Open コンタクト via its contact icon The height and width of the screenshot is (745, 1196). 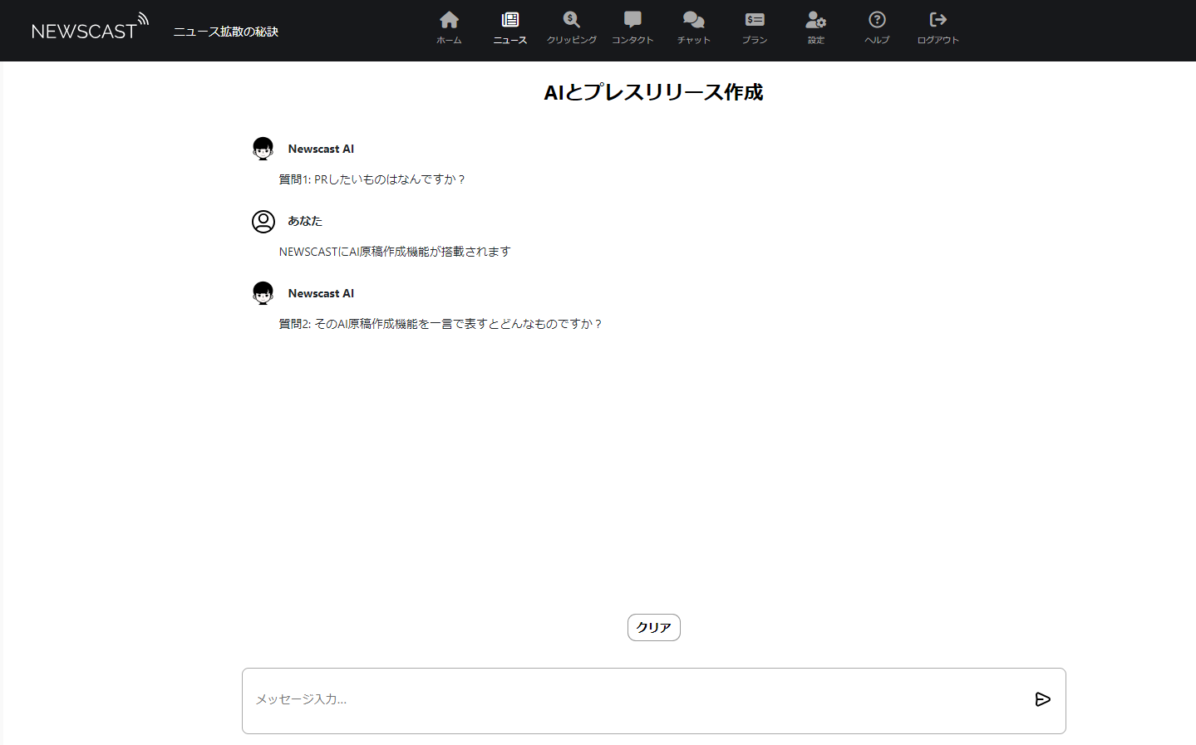(632, 20)
